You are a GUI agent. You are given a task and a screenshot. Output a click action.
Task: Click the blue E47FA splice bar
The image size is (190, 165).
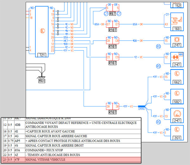[x=142, y=106]
